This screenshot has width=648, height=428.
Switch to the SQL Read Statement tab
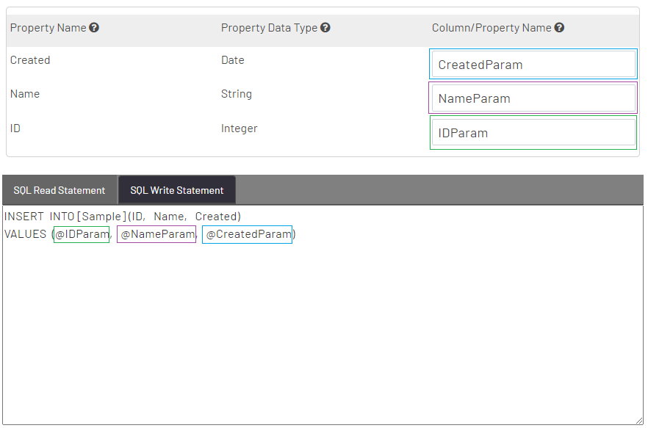click(x=59, y=189)
